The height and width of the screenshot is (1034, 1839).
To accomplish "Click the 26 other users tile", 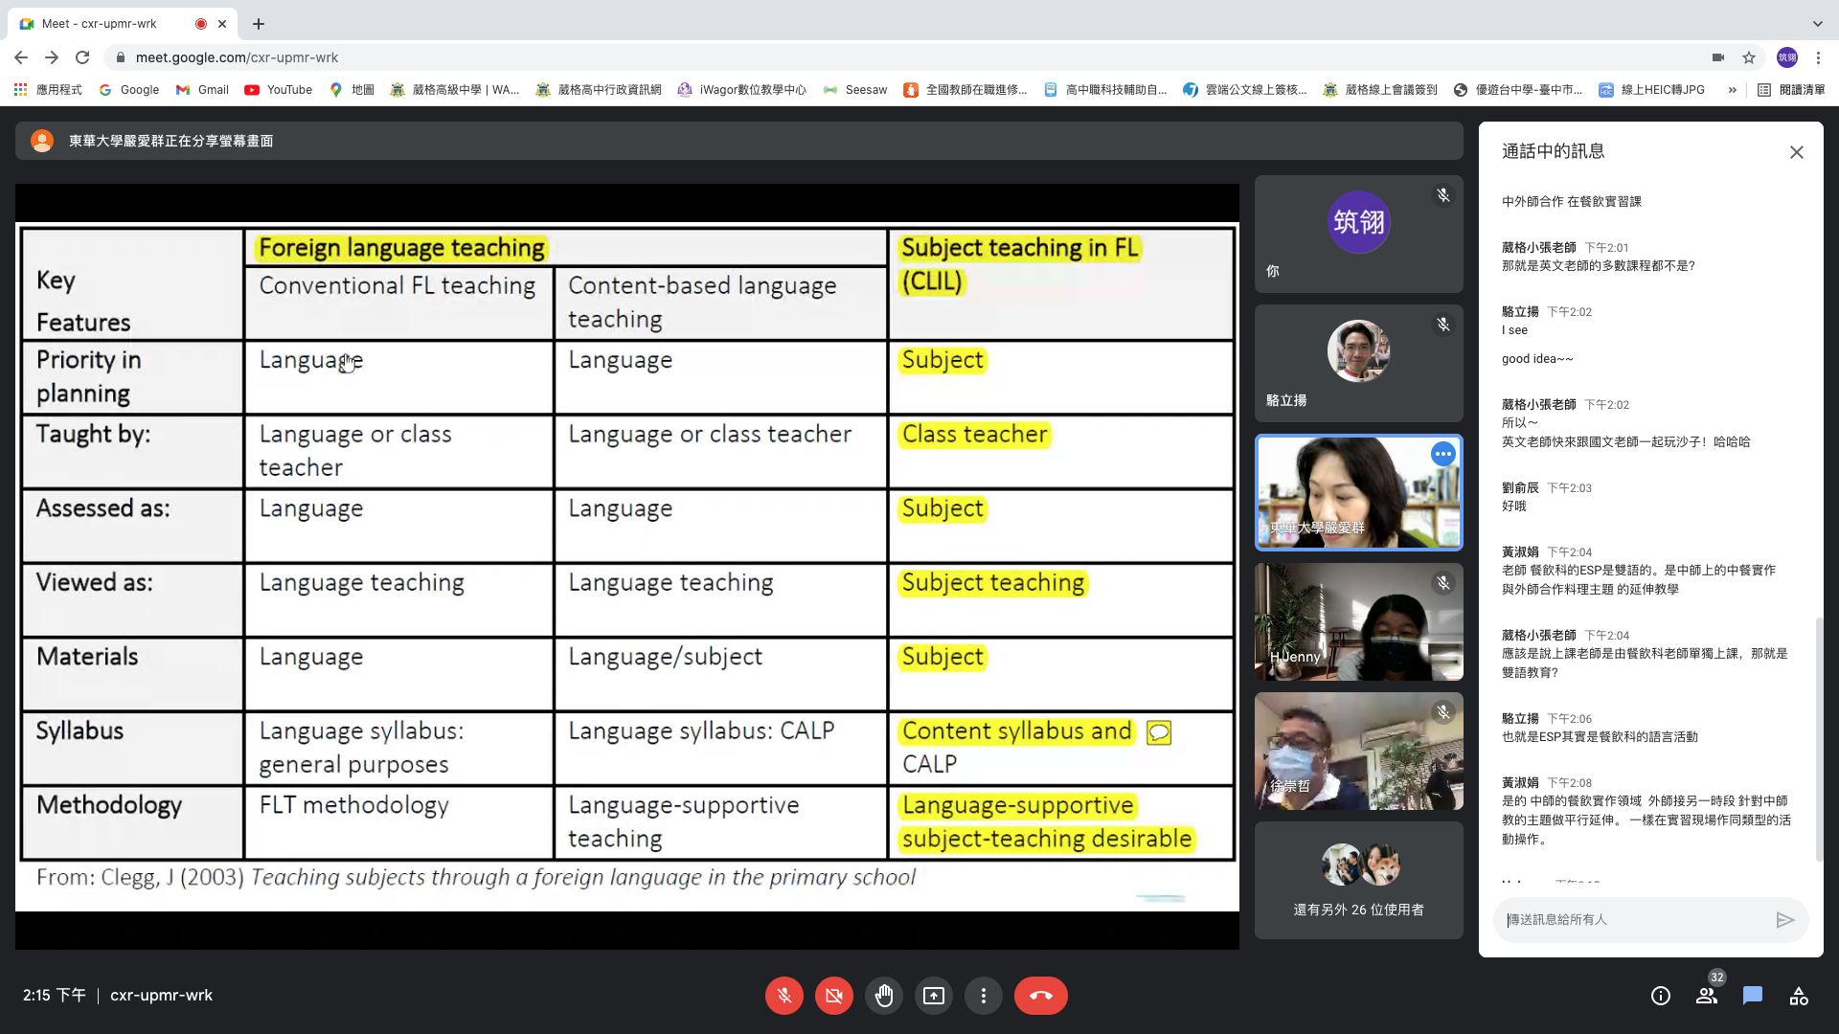I will coord(1358,880).
